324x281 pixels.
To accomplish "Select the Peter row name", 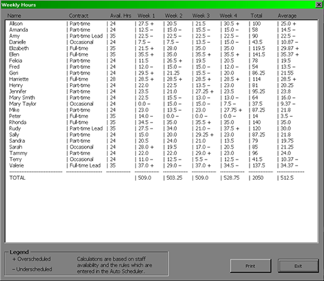I will (15, 116).
